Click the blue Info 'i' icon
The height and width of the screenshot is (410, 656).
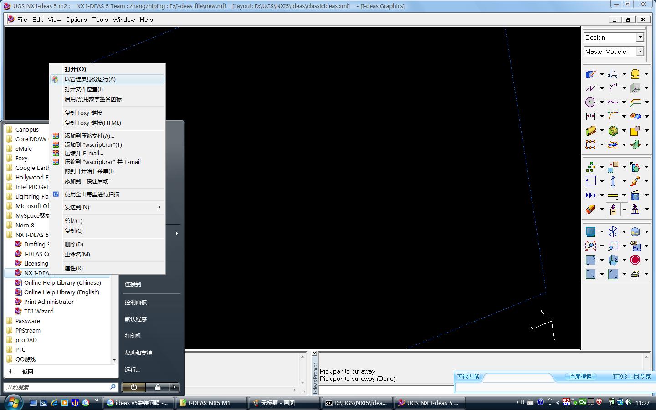click(613, 181)
